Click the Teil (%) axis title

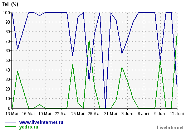pyautogui.click(x=10, y=4)
